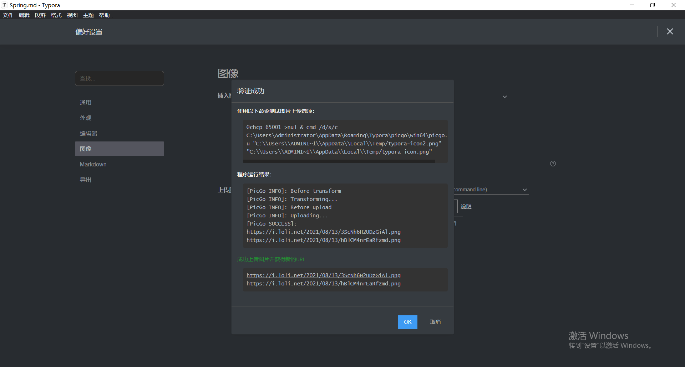Minimize the Typora window
The height and width of the screenshot is (367, 685).
pos(631,5)
